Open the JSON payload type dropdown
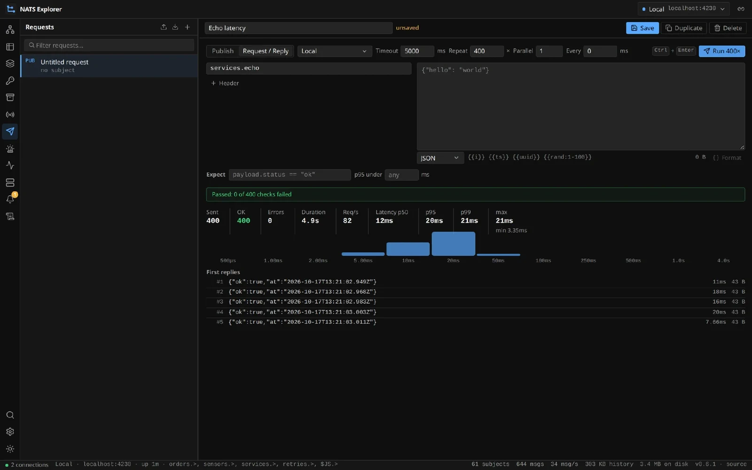This screenshot has width=752, height=470. pyautogui.click(x=440, y=158)
